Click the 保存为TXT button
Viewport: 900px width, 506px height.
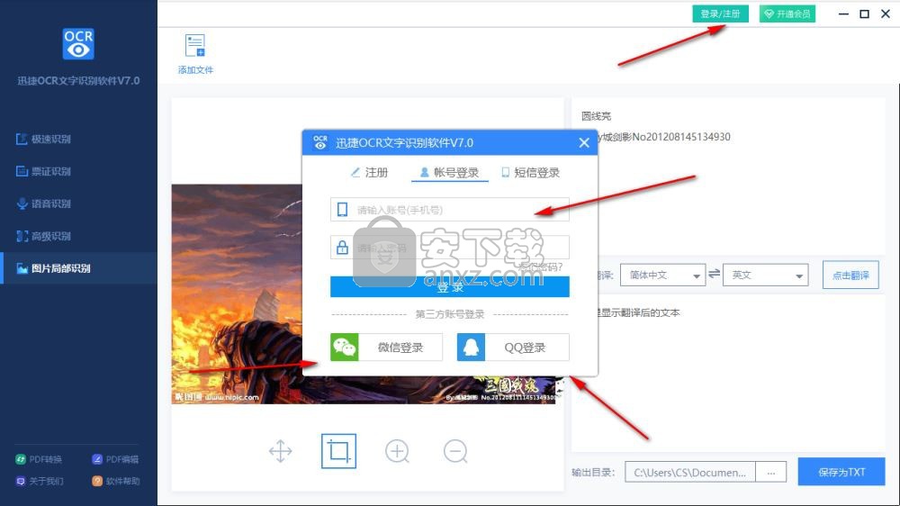[x=841, y=472]
